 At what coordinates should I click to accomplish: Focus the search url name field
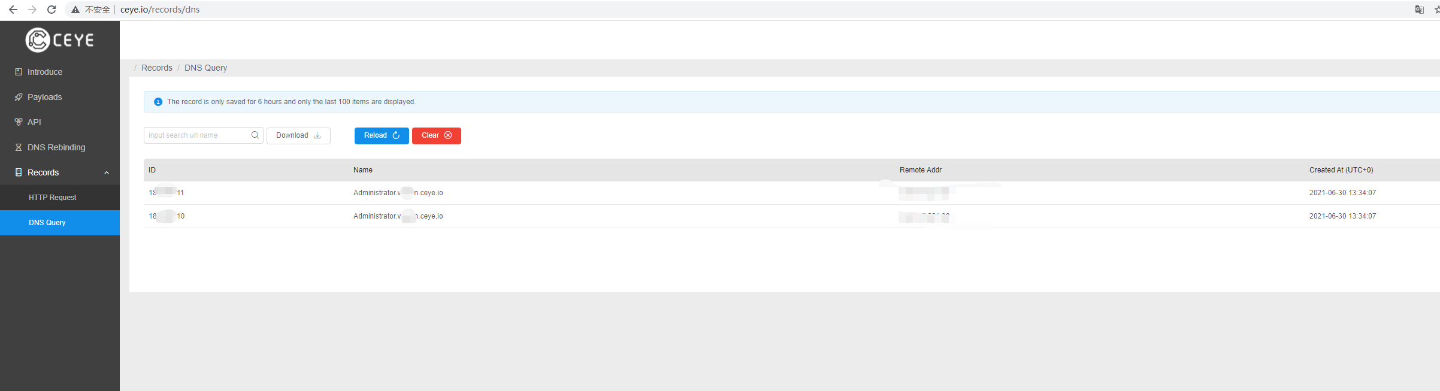(198, 135)
